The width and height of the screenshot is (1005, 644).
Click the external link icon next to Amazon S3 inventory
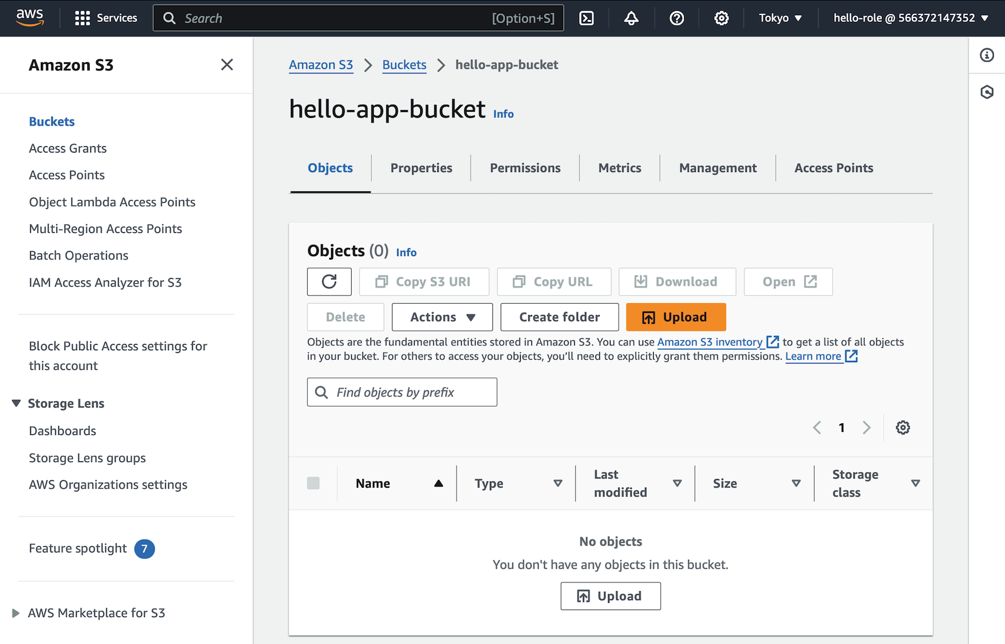tap(773, 342)
